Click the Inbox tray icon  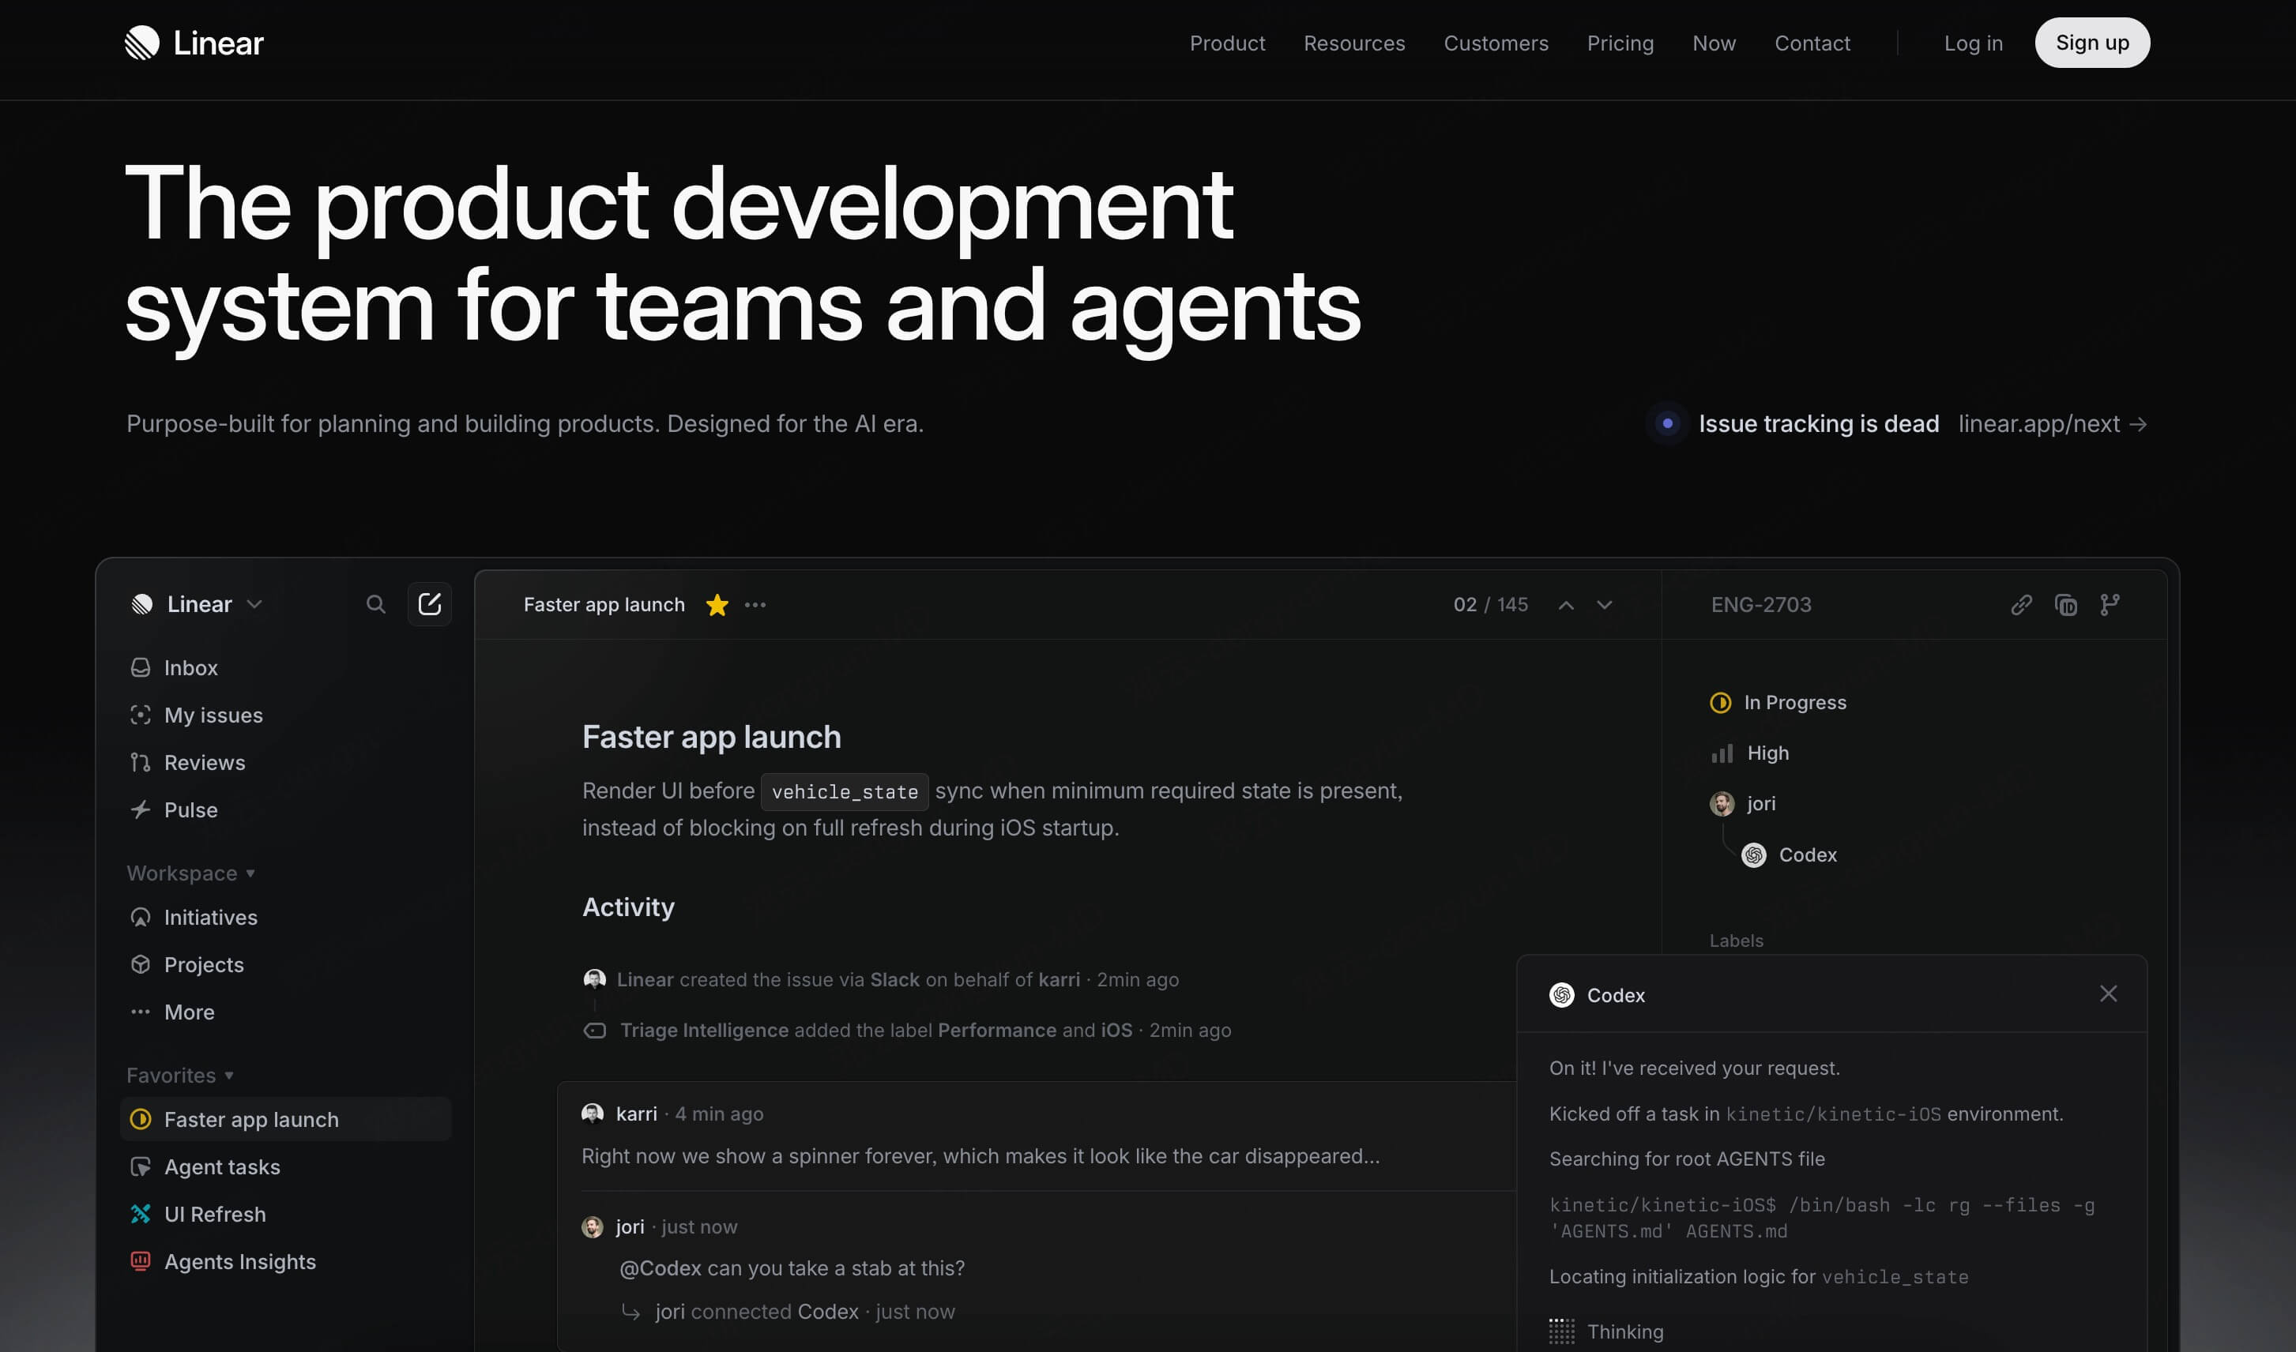(x=141, y=668)
